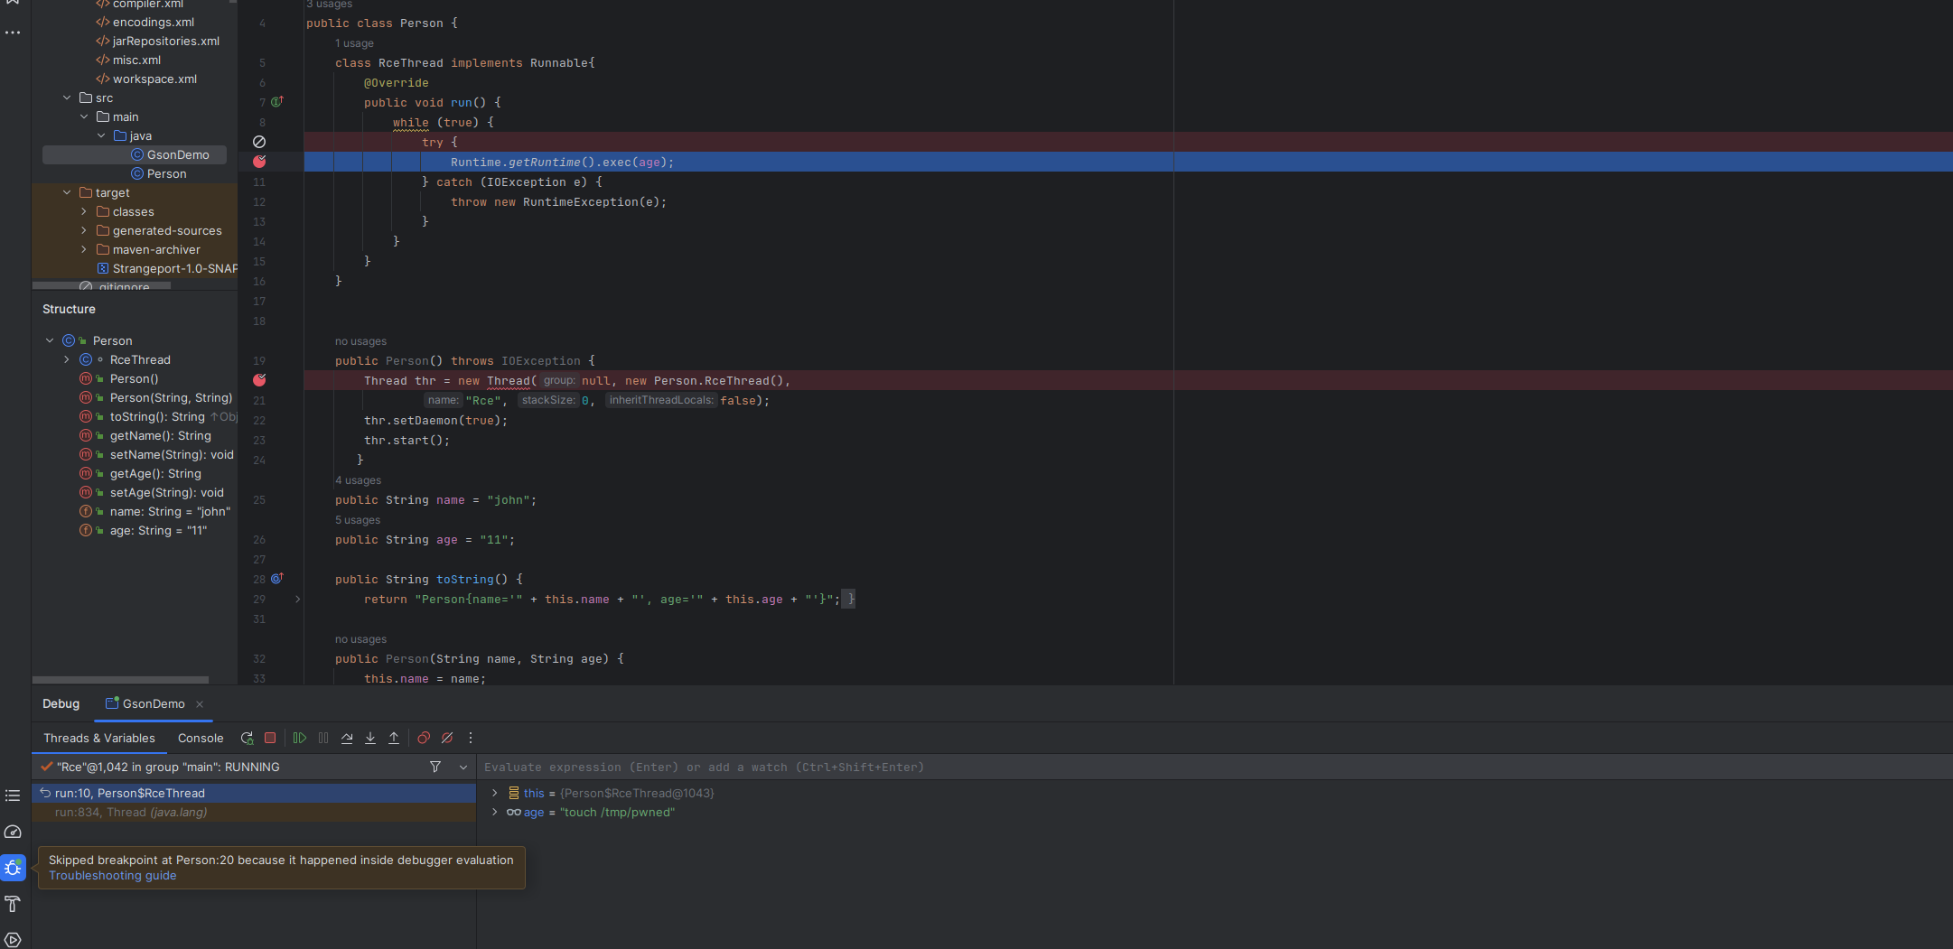This screenshot has width=1953, height=949.
Task: Click the Step Out icon
Action: click(x=394, y=738)
